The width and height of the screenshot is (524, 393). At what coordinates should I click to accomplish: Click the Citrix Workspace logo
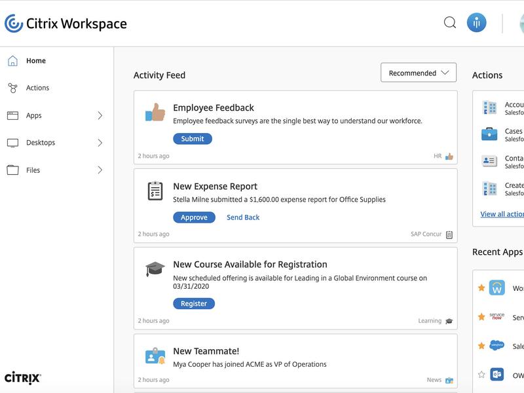coord(65,24)
